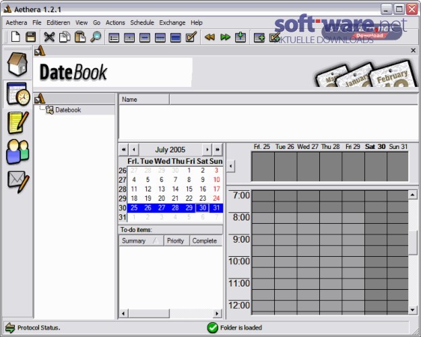
Task: Click the green Folder is loaded checkmark
Action: point(212,328)
